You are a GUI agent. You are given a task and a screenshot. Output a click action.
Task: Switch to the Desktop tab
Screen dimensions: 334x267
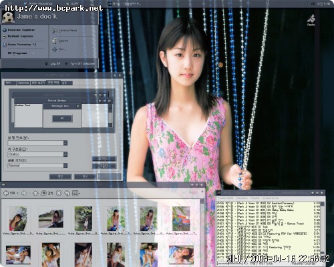pyautogui.click(x=23, y=83)
